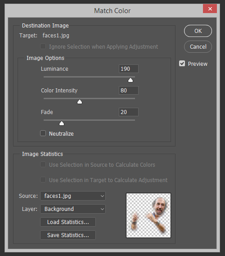Viewport: 225px width, 256px height.
Task: Click the Color Intensity slider handle
Action: click(x=80, y=102)
